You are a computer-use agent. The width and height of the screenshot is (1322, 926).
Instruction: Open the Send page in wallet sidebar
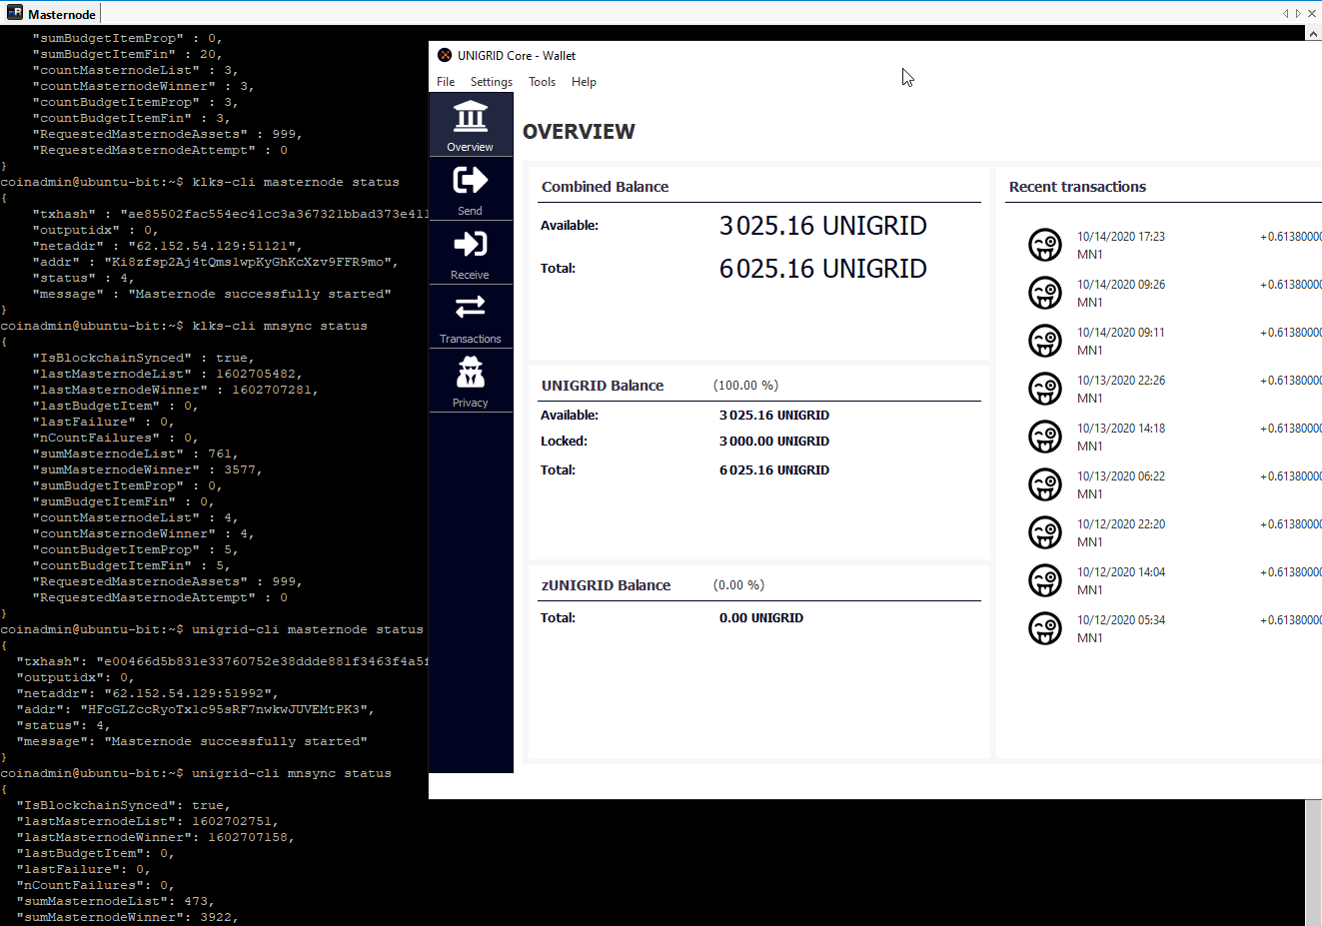pos(471,189)
